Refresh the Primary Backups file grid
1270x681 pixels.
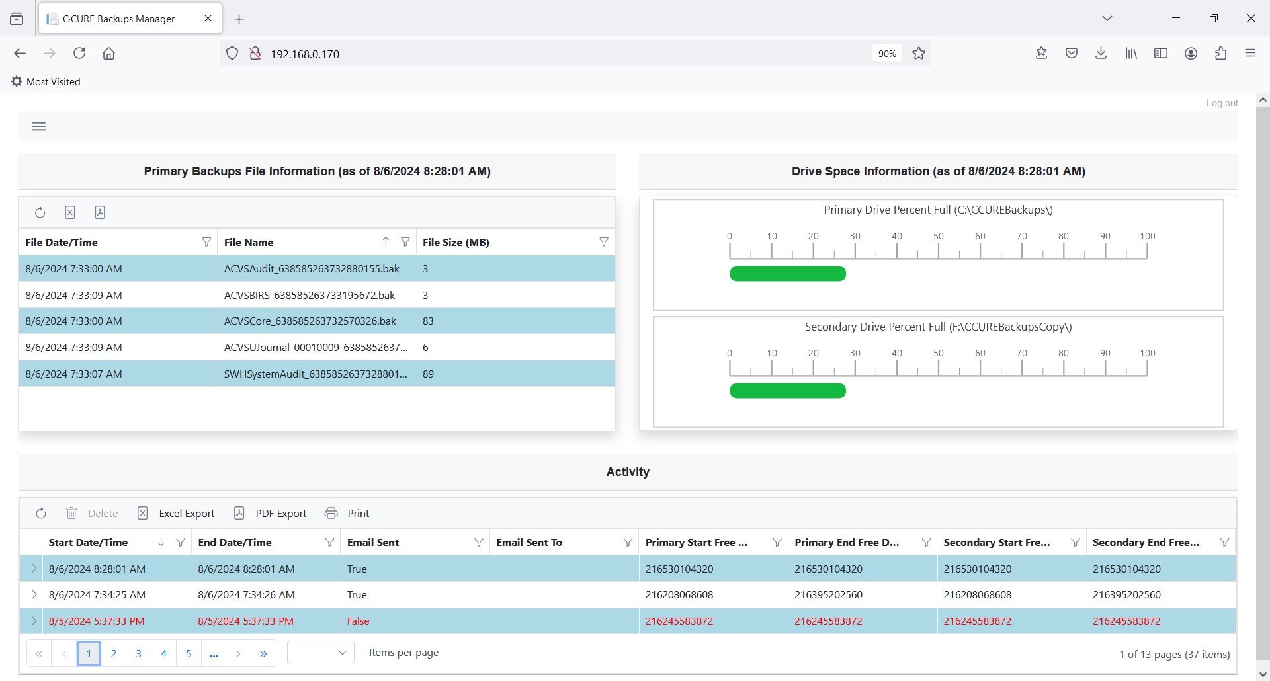pos(40,212)
